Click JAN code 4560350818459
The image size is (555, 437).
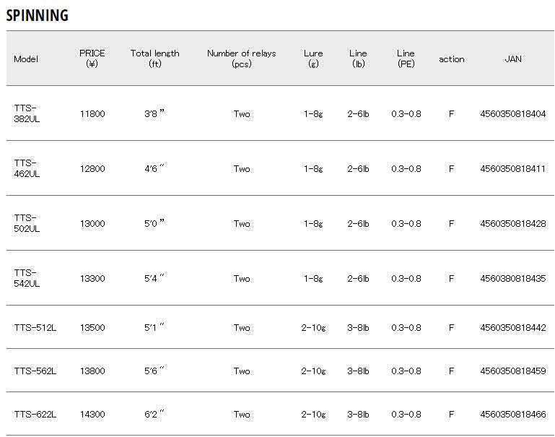click(x=512, y=371)
